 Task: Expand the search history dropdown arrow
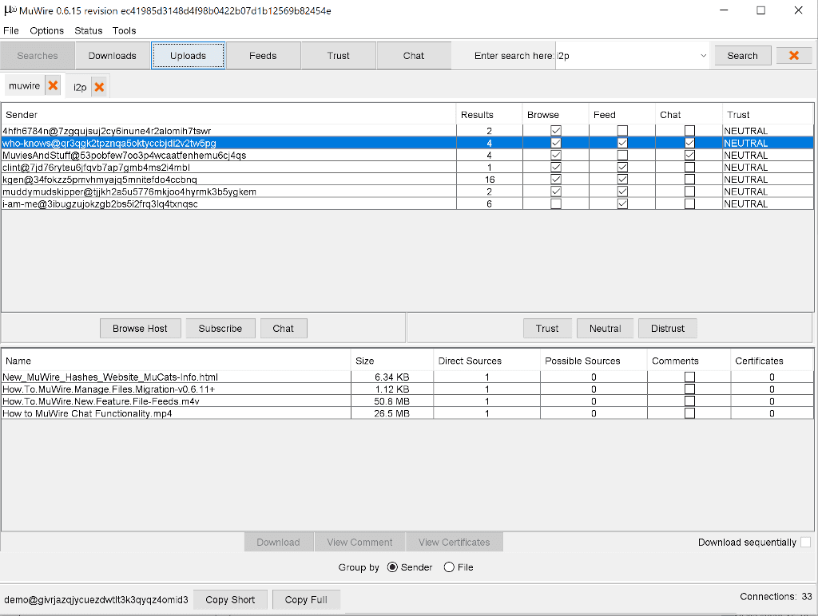click(x=703, y=56)
